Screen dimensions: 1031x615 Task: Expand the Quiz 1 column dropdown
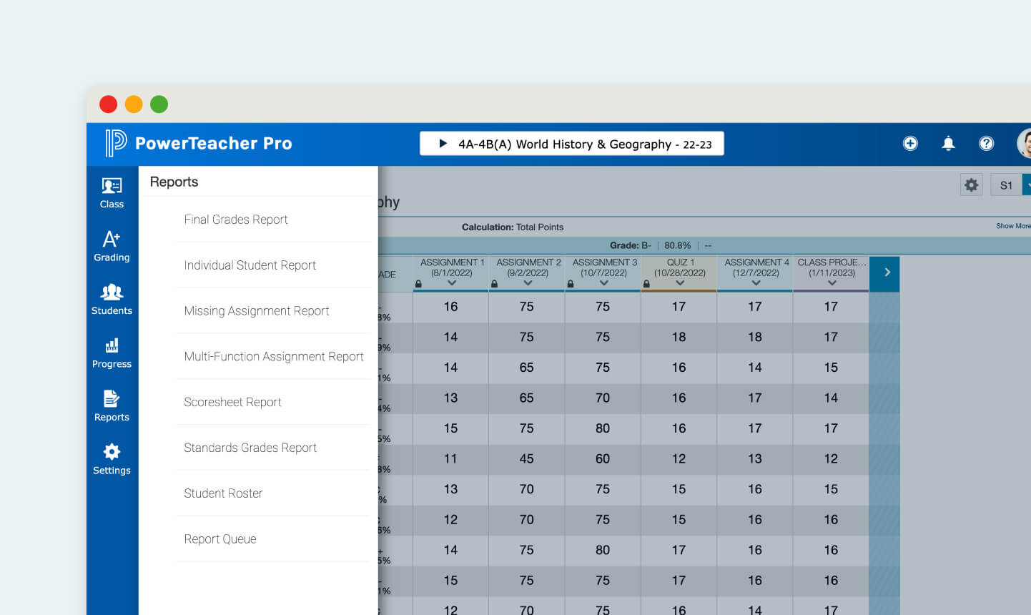click(680, 283)
